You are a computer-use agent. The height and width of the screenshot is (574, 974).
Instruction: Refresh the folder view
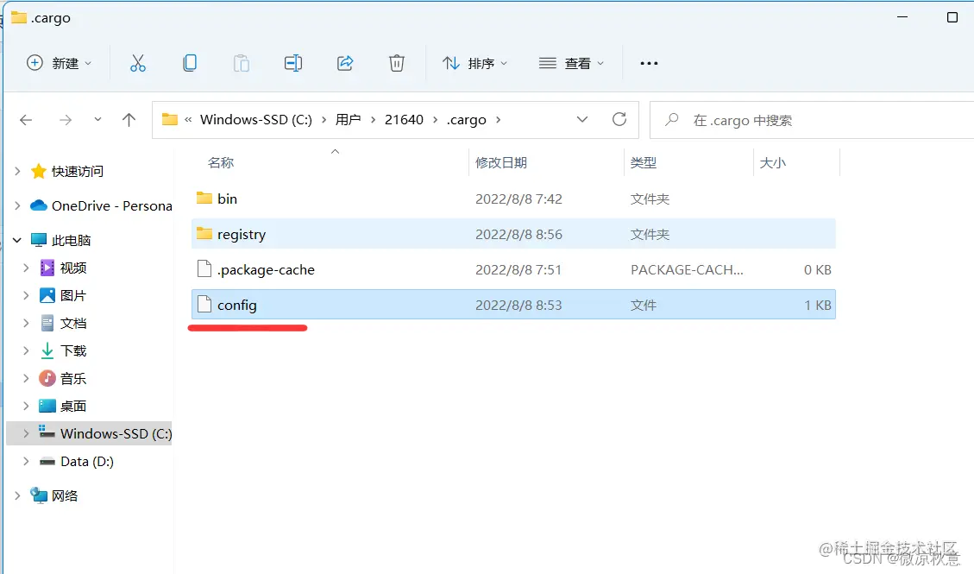[x=619, y=119]
